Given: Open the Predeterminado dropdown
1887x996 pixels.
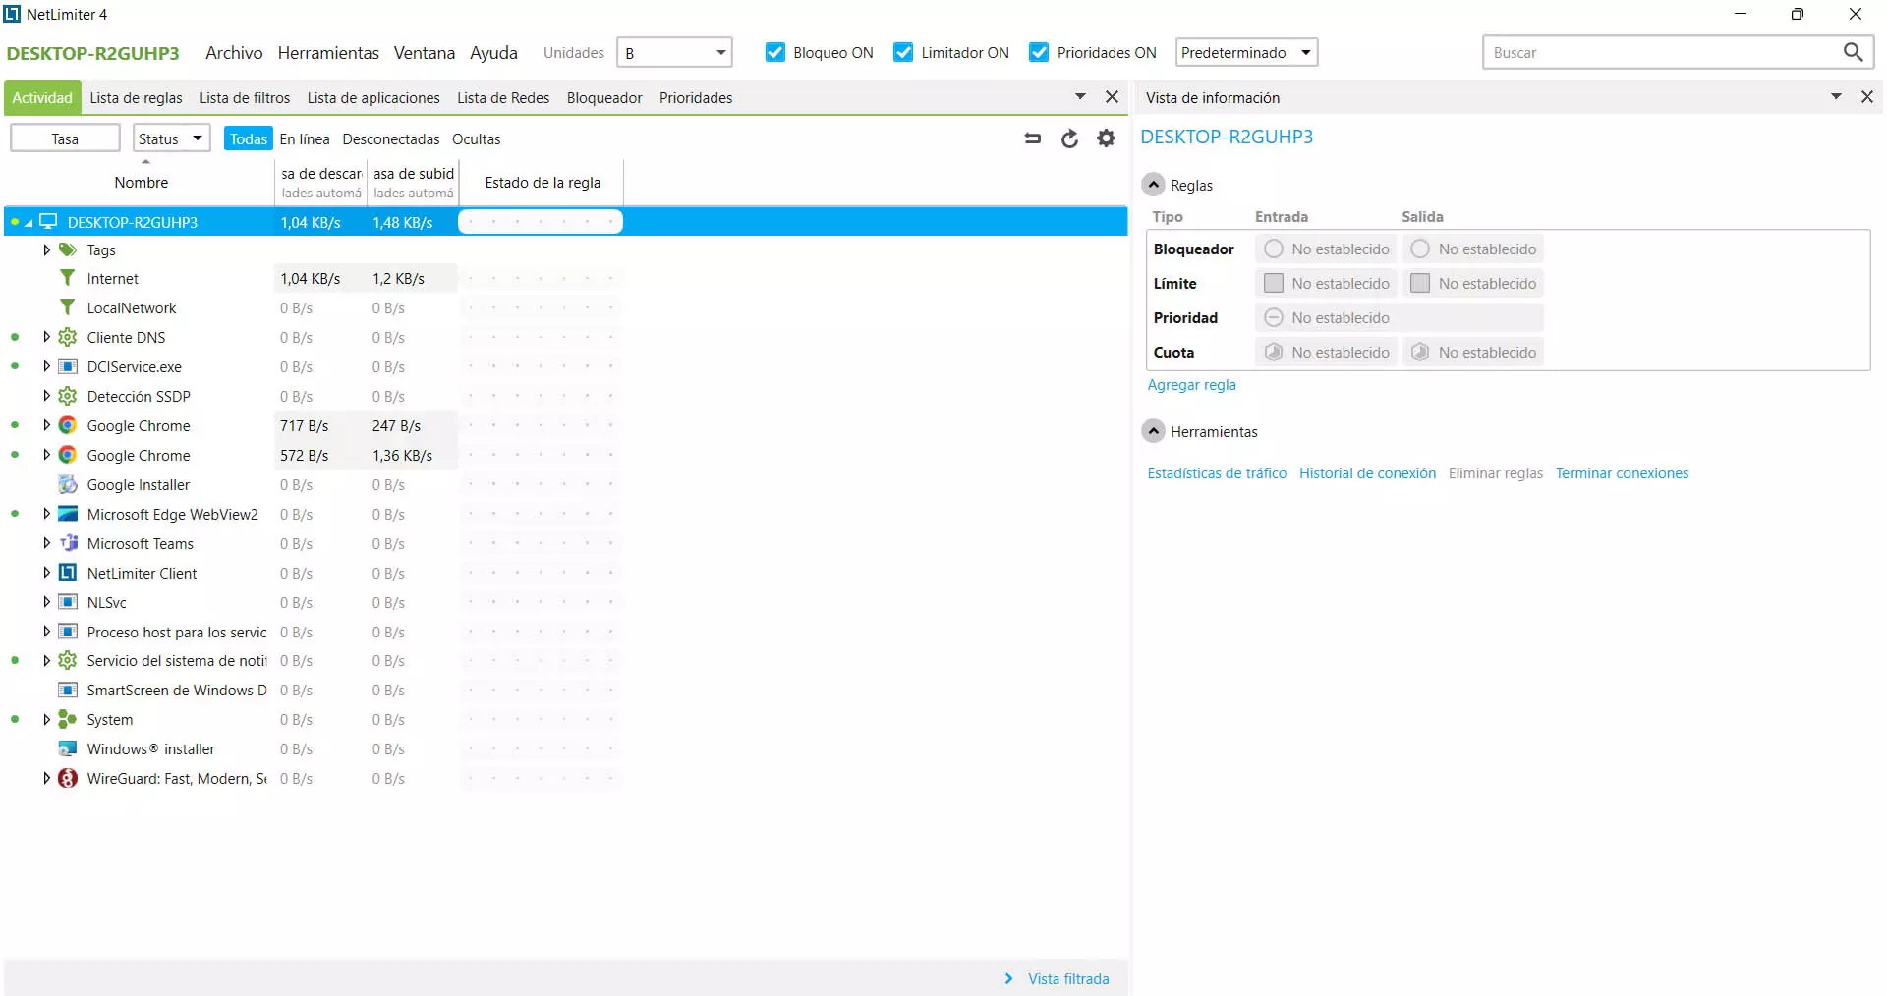Looking at the screenshot, I should 1246,52.
